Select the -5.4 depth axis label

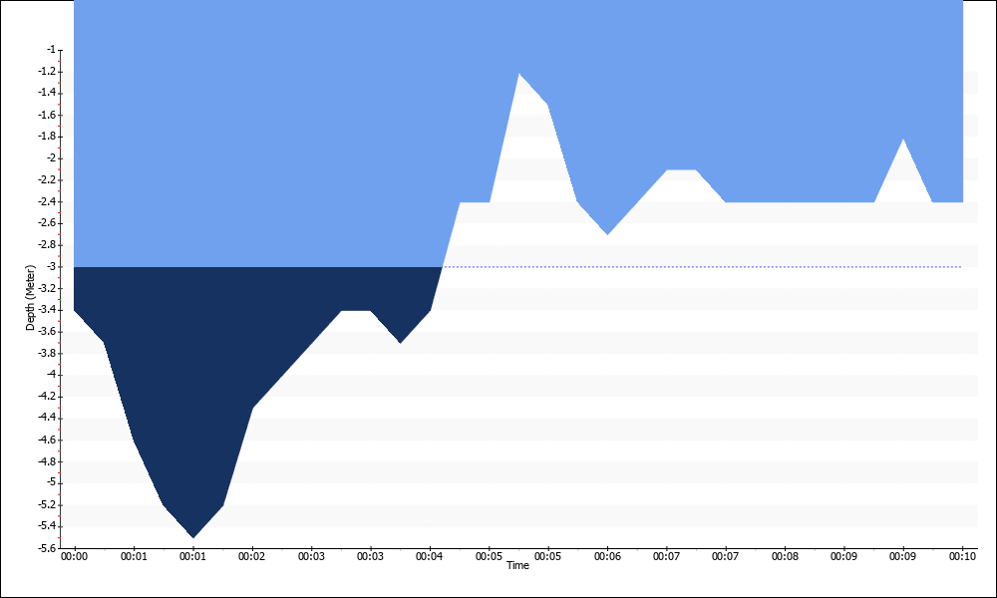(48, 526)
